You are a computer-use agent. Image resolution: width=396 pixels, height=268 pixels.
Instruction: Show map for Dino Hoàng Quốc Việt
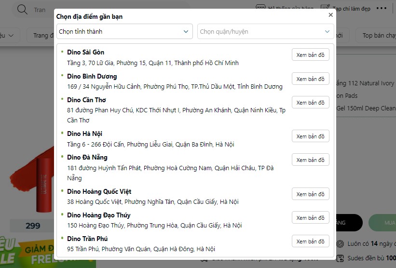(x=311, y=194)
